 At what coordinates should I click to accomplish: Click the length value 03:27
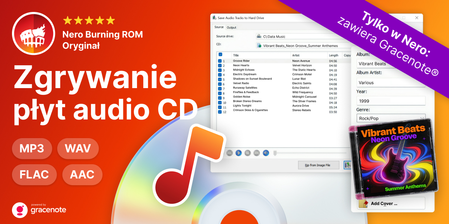tap(333, 98)
